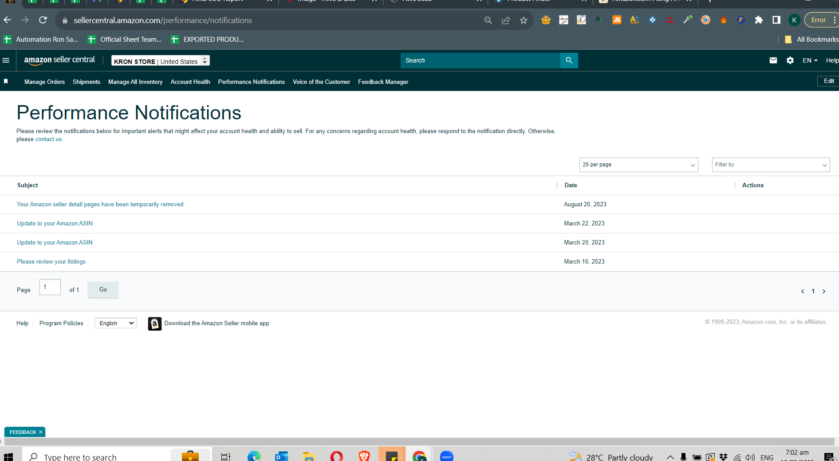This screenshot has width=839, height=461.
Task: Toggle the browser side panel icon
Action: (x=776, y=20)
